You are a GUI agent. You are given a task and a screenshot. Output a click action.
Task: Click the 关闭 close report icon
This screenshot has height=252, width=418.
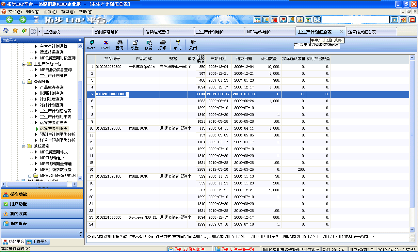pyautogui.click(x=192, y=45)
